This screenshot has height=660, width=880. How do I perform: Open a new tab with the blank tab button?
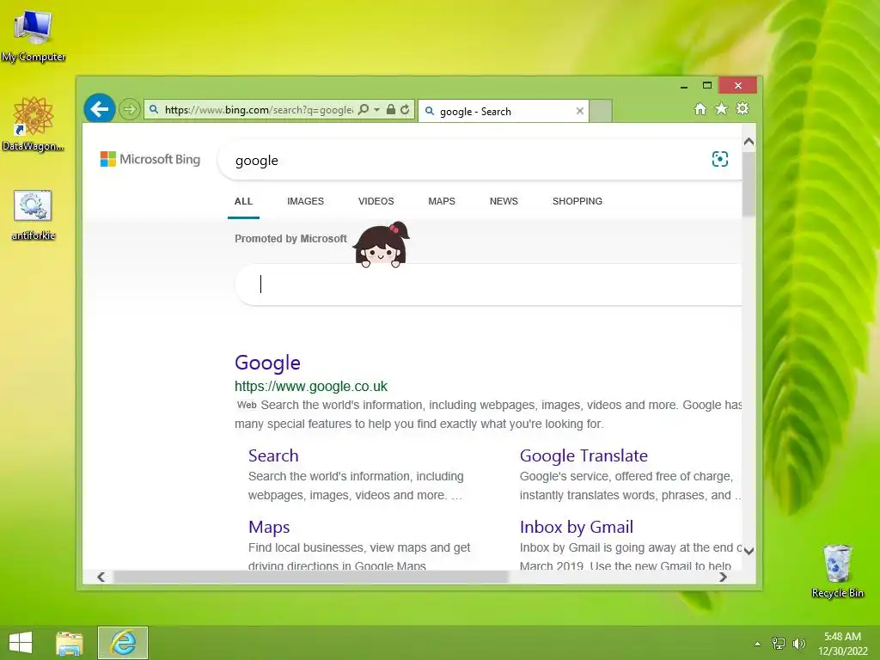tap(601, 111)
